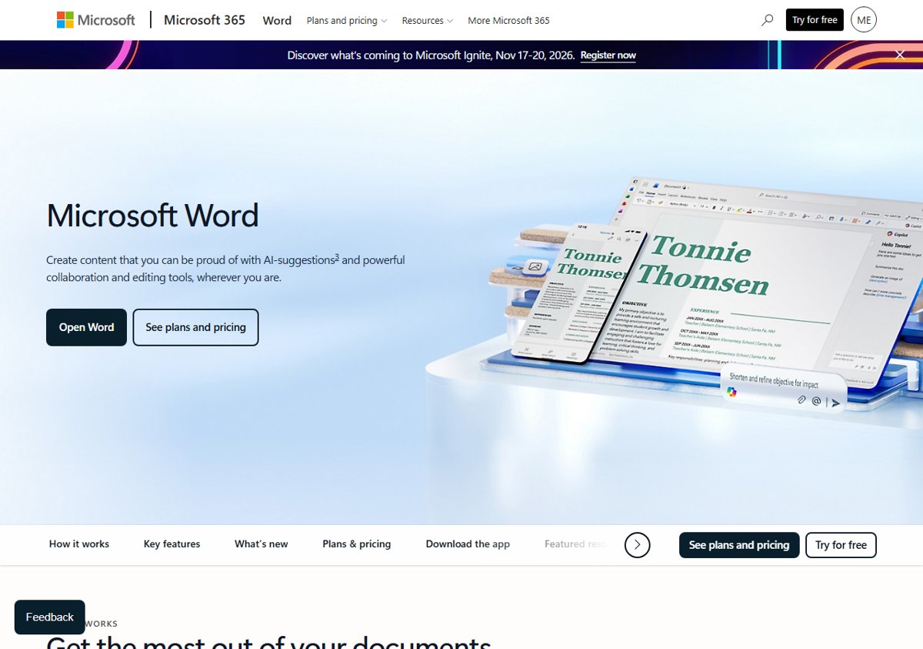Jump to Featured resources section

(x=577, y=544)
